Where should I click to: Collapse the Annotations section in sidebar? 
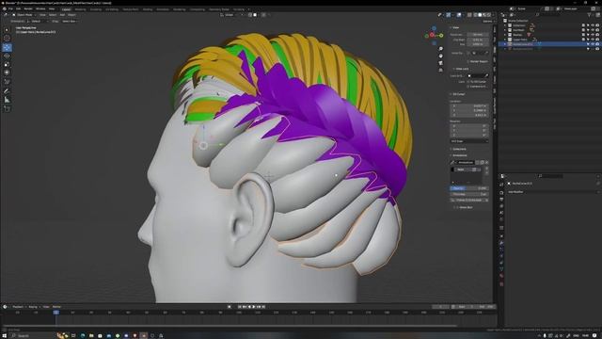pyautogui.click(x=459, y=155)
